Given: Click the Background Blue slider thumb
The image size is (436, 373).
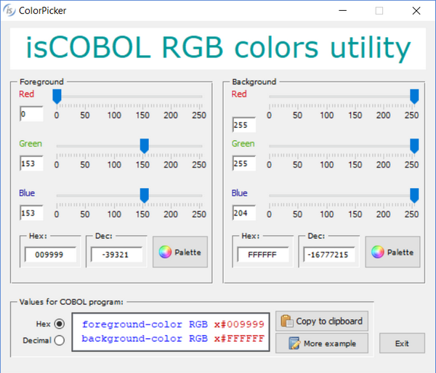Looking at the screenshot, I should click(414, 195).
